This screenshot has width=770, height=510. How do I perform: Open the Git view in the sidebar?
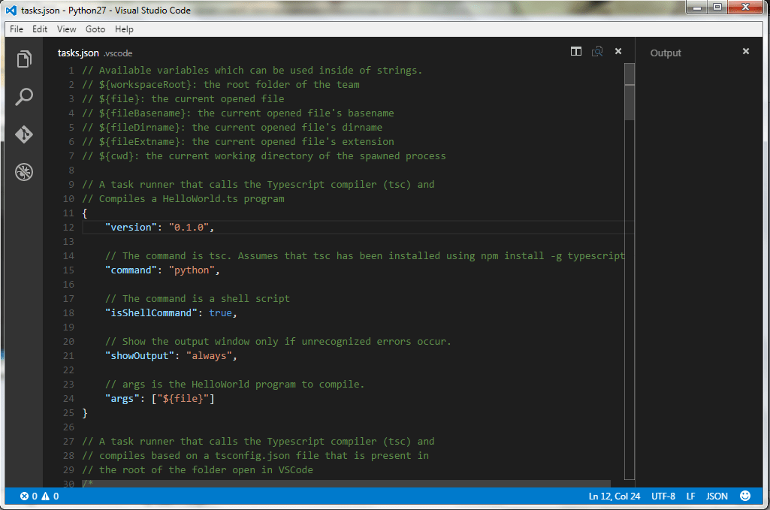pos(24,134)
